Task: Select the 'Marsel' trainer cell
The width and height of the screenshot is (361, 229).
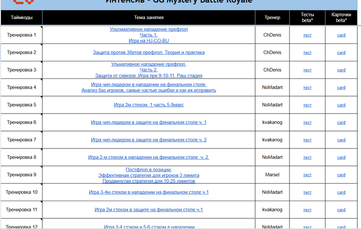Action: point(272,175)
